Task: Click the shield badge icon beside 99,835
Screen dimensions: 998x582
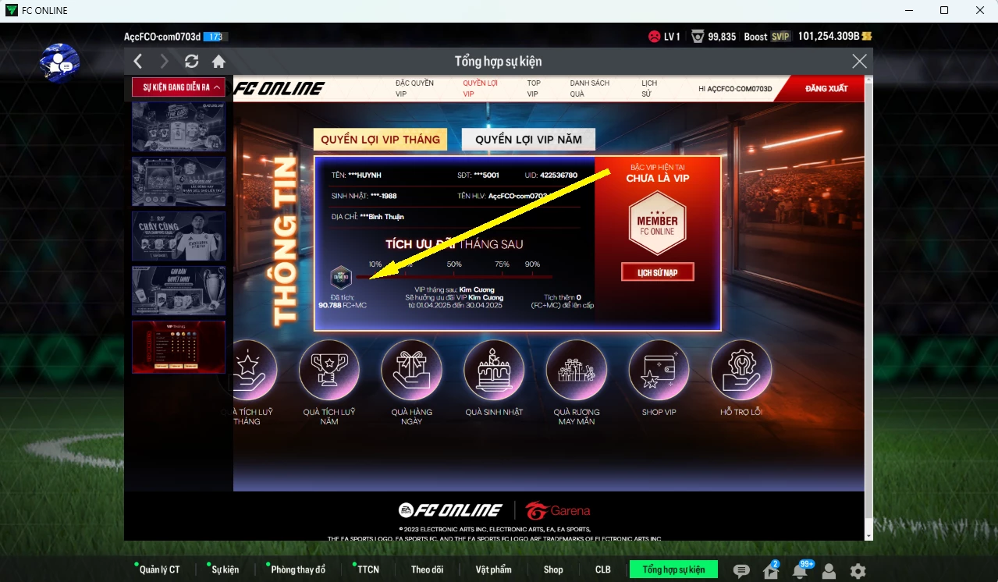Action: pyautogui.click(x=698, y=37)
